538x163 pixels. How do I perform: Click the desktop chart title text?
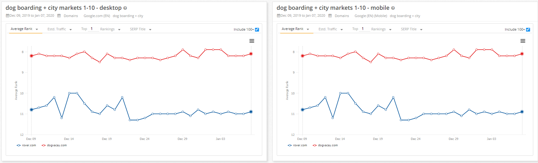(x=63, y=8)
